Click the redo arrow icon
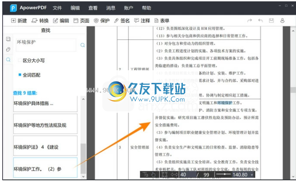The width and height of the screenshot is (296, 183). click(x=249, y=20)
